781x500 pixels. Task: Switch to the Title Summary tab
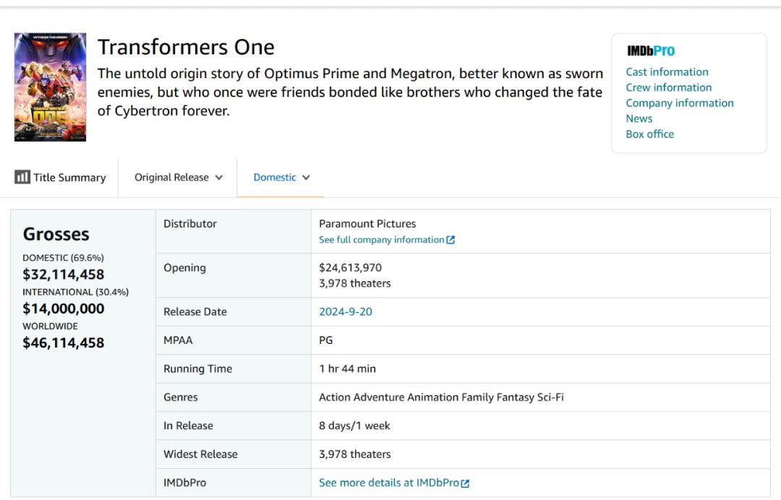[x=69, y=177]
